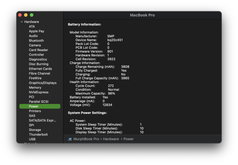
Task: Select Parallel SCSI in sidebar
Action: click(x=39, y=102)
